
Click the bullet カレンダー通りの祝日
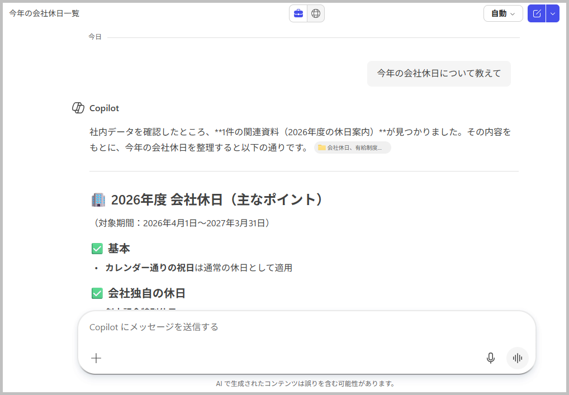(x=199, y=268)
